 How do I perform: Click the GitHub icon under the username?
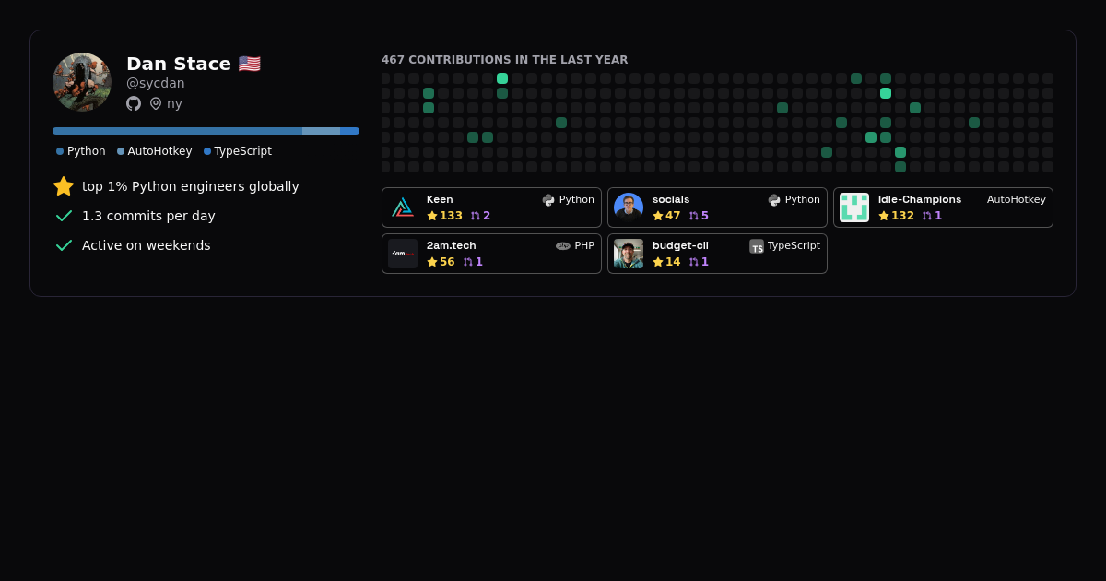[x=134, y=103]
